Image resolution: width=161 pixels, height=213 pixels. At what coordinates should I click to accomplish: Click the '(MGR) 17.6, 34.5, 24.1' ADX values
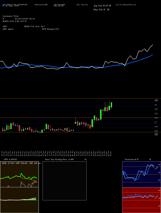[34, 26]
